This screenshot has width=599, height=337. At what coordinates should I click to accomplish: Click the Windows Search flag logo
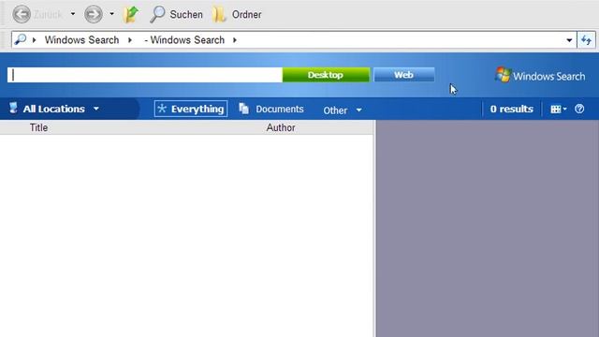tap(504, 75)
